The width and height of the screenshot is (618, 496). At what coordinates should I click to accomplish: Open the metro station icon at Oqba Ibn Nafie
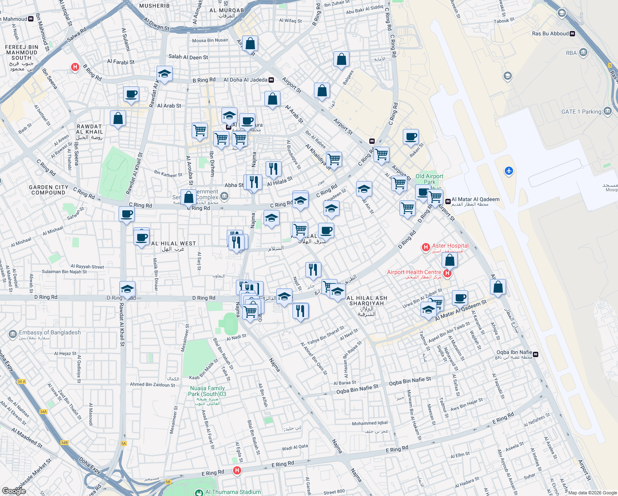pyautogui.click(x=535, y=355)
